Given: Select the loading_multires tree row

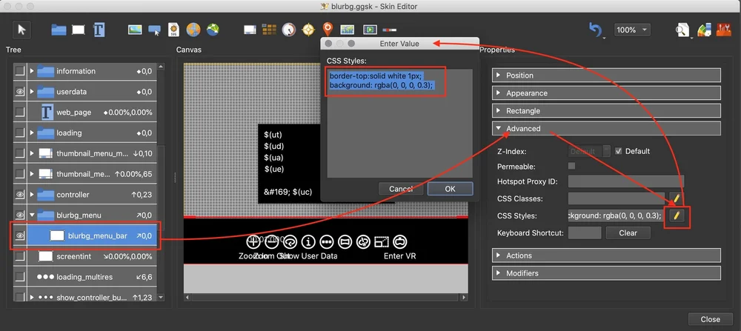Looking at the screenshot, I should click(84, 277).
